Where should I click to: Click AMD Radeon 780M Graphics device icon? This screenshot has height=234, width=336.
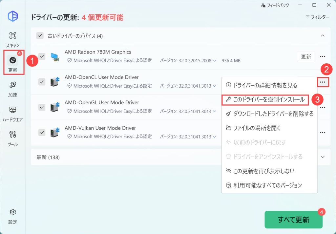coord(55,57)
